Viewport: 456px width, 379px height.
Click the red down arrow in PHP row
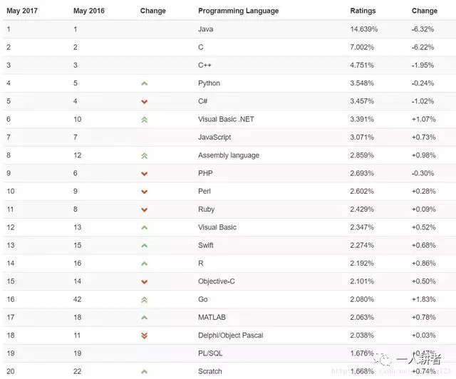point(144,174)
